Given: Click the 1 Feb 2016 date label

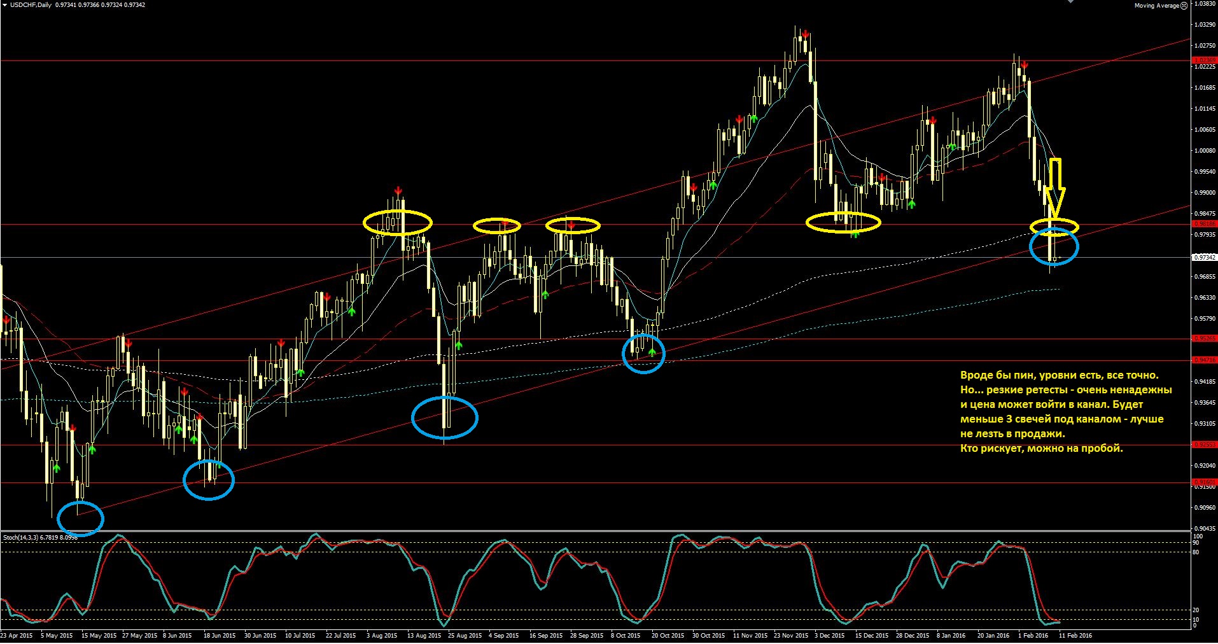Looking at the screenshot, I should coord(1033,636).
